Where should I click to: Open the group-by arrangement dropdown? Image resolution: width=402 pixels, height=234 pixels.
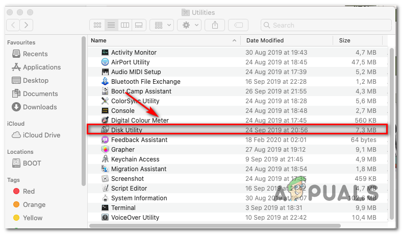click(x=162, y=25)
